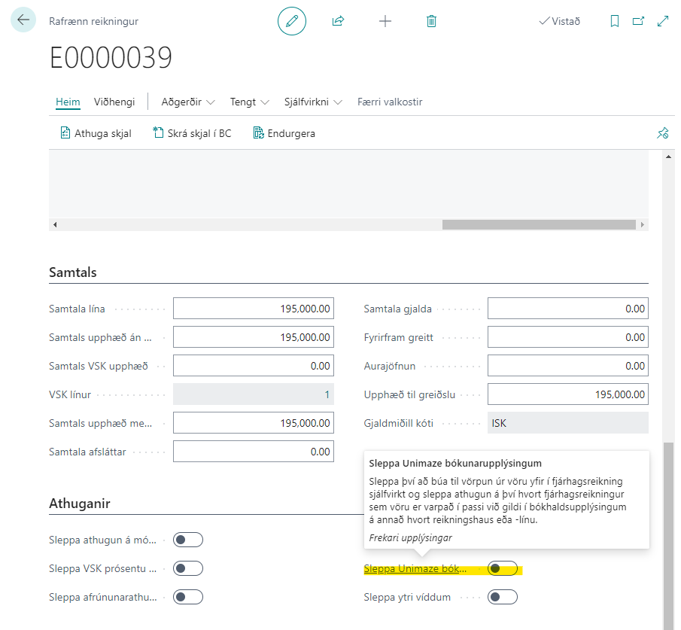Viewport: 681px width, 630px height.
Task: Click the Athuga skjal button
Action: [x=96, y=133]
